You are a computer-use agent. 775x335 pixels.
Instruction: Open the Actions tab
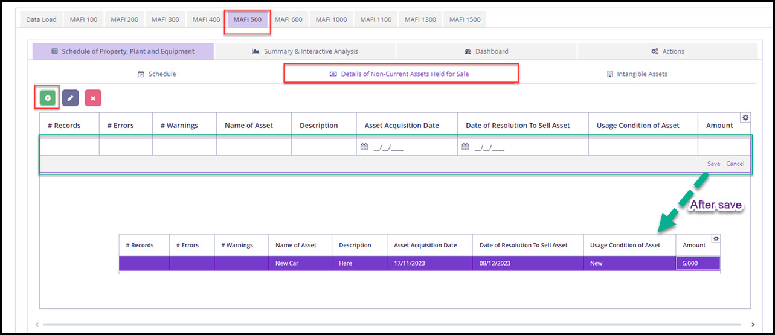667,51
